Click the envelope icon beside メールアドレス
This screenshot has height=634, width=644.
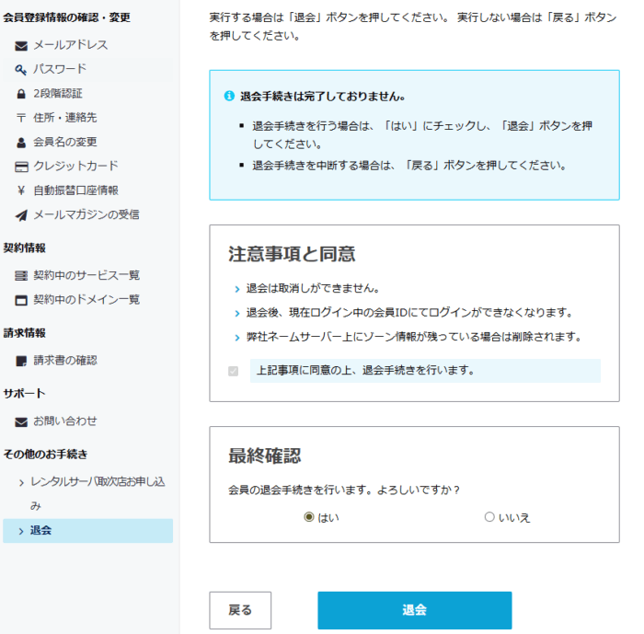coord(21,45)
